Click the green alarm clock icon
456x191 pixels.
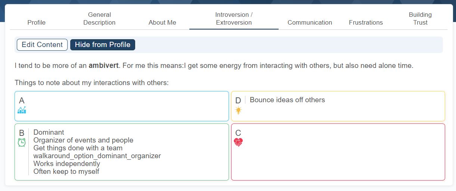coord(22,143)
